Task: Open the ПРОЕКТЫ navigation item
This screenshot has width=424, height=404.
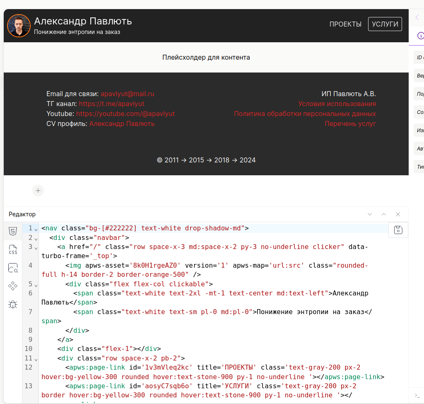Action: click(345, 24)
